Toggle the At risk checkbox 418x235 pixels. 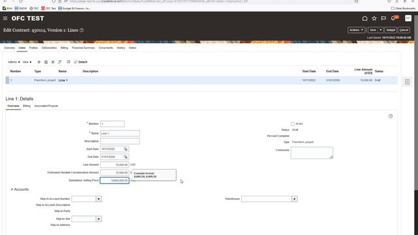click(x=293, y=124)
